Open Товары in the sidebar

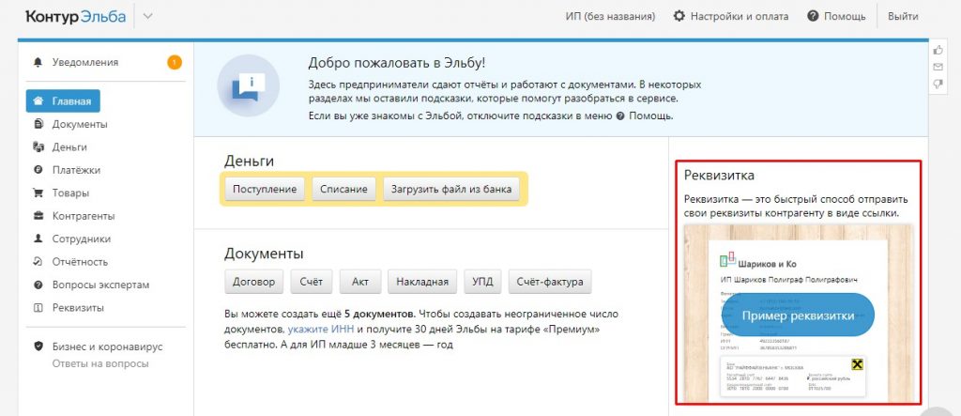[x=70, y=193]
